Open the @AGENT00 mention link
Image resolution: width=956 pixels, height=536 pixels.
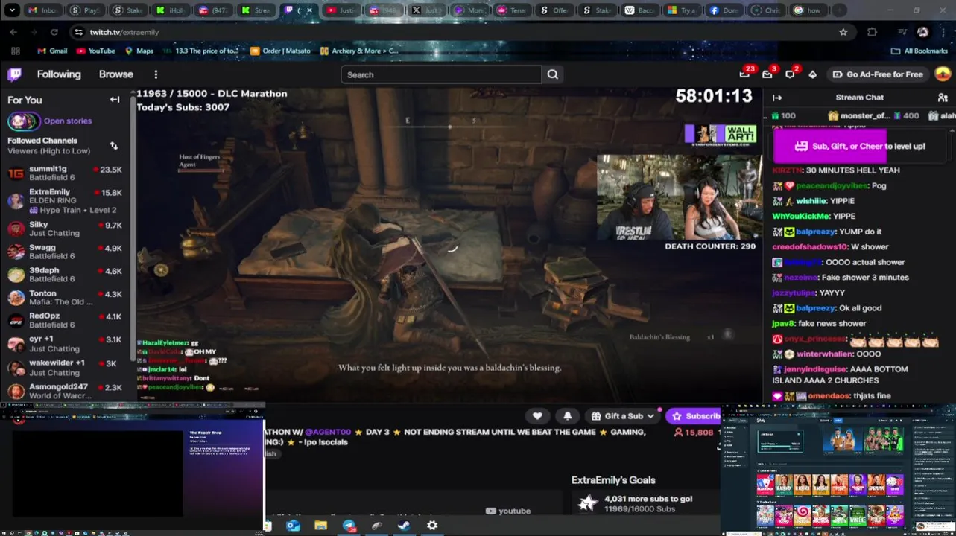328,432
